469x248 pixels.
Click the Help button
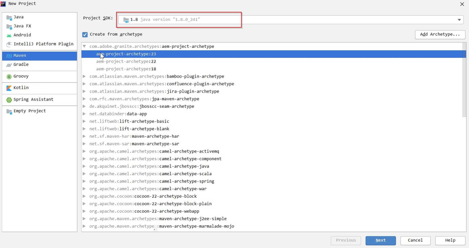(450, 240)
